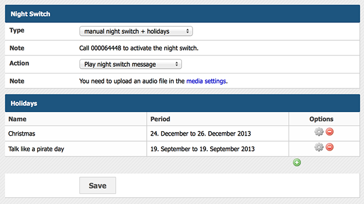Click the upload an audio file note text
364x204 pixels.
coord(153,81)
